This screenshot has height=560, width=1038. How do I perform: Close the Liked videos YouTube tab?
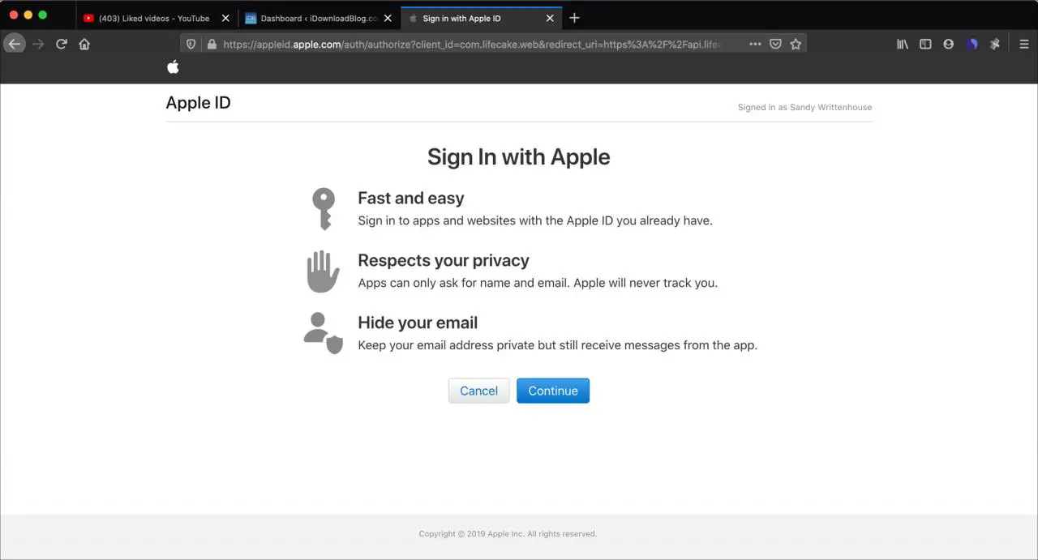(225, 18)
